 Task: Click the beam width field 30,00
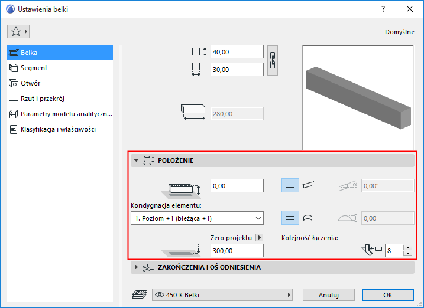click(237, 70)
